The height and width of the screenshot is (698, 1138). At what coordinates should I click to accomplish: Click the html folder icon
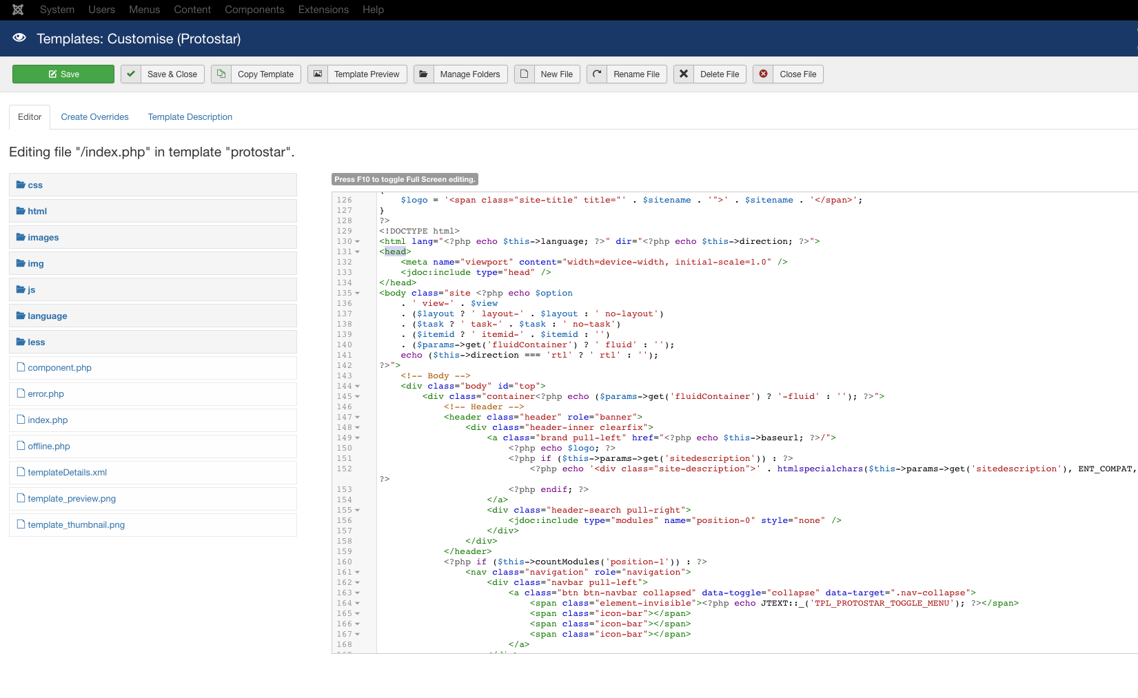tap(21, 211)
